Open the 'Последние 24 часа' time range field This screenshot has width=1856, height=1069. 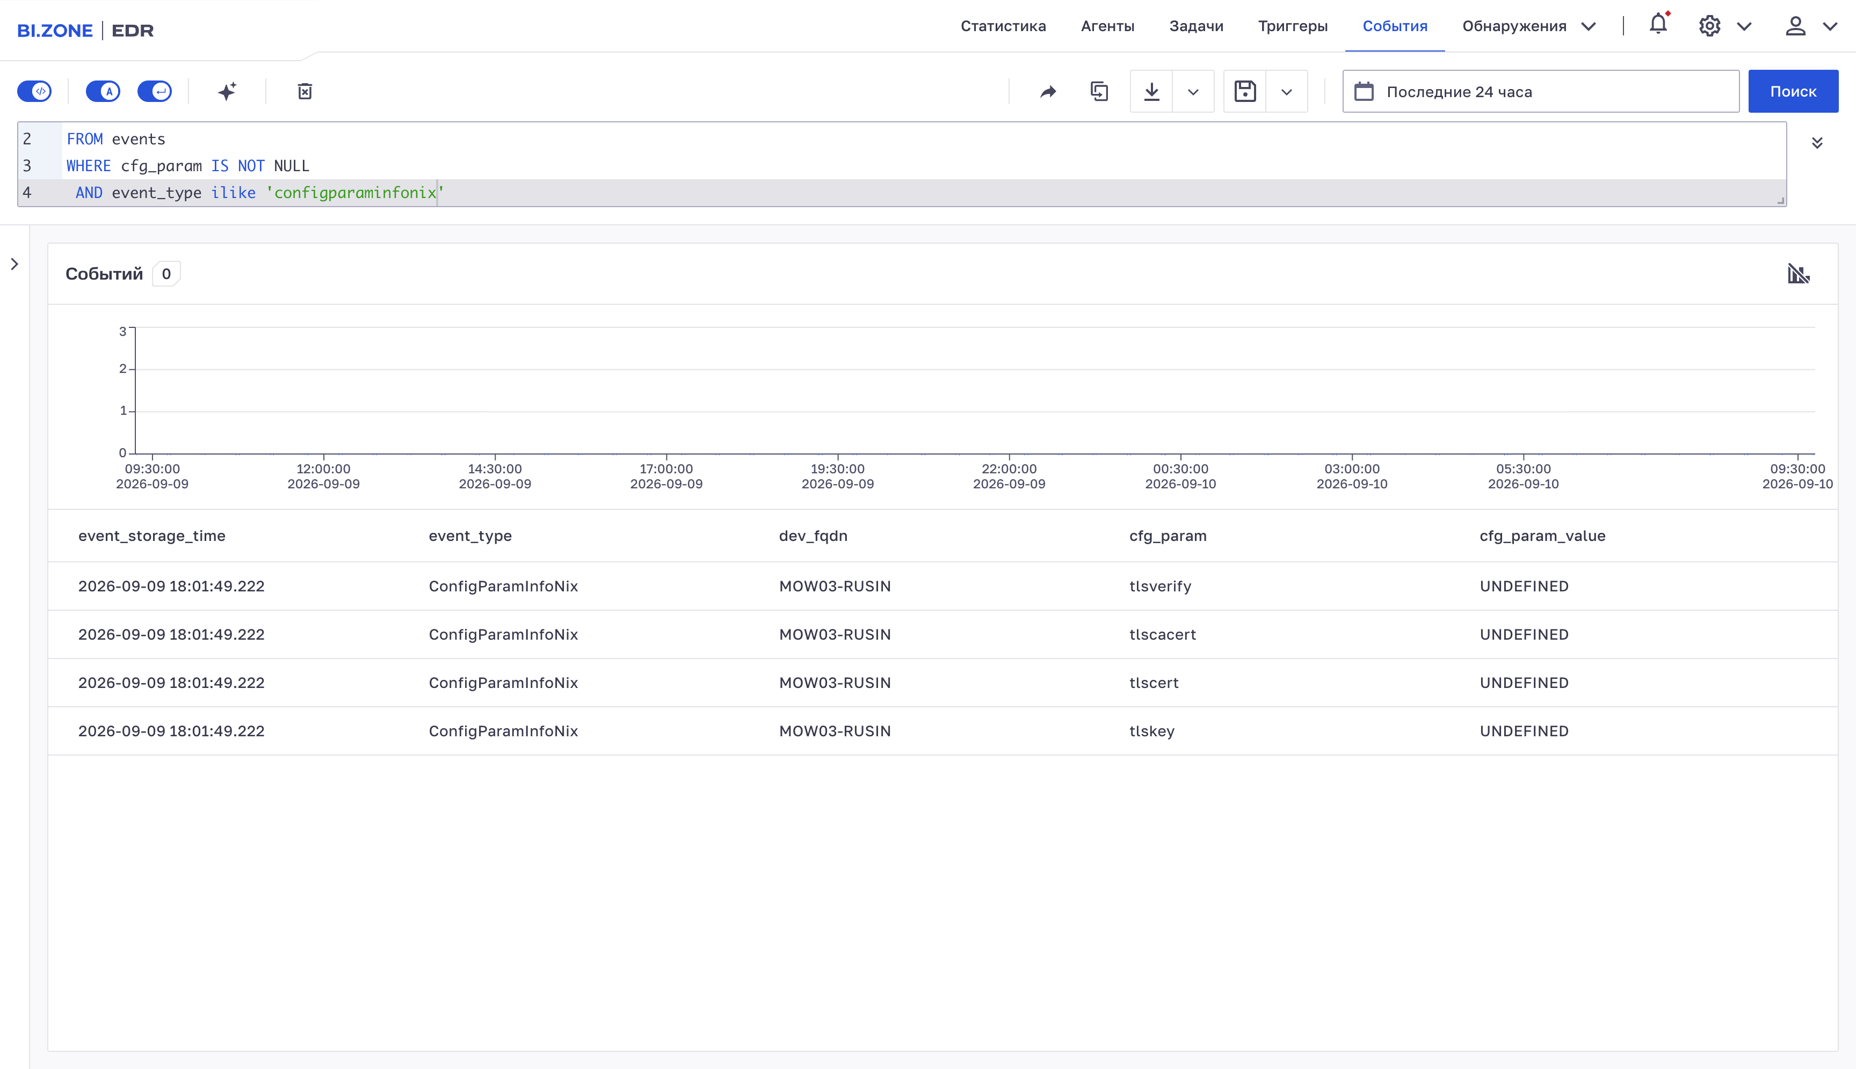click(1541, 91)
